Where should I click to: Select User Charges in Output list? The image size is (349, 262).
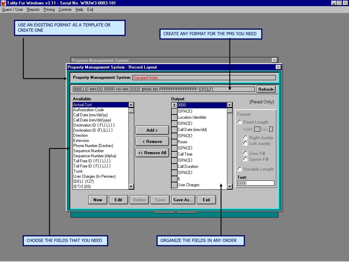pos(202,185)
